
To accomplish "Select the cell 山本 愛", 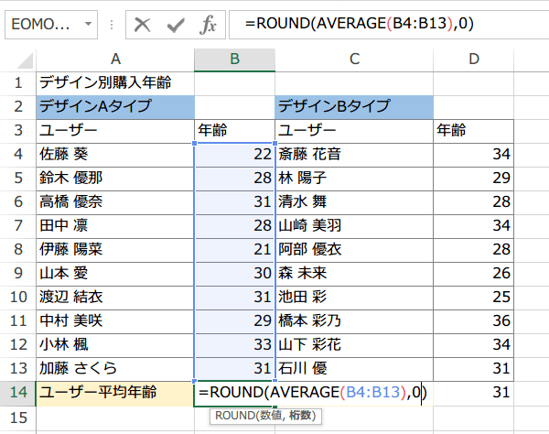I will pyautogui.click(x=115, y=274).
